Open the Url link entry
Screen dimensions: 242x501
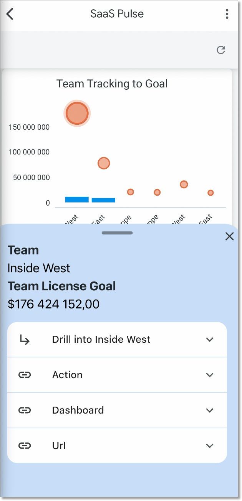(117, 446)
